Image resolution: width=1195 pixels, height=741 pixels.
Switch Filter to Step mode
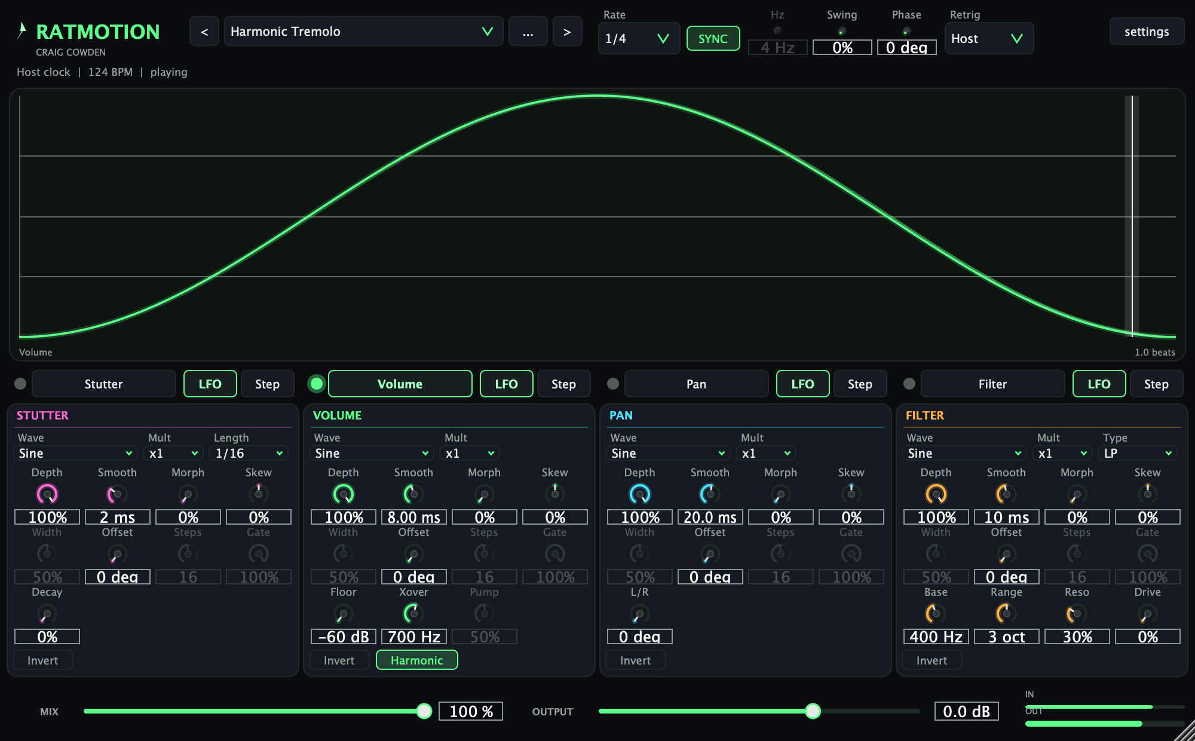[1156, 384]
